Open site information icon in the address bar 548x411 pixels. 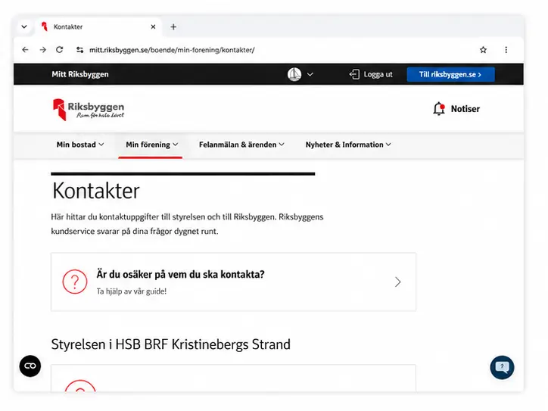pos(79,50)
